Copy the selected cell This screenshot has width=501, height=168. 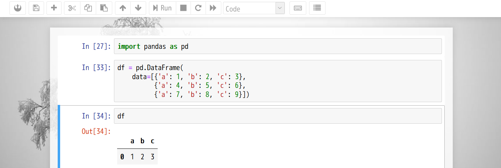[x=88, y=8]
